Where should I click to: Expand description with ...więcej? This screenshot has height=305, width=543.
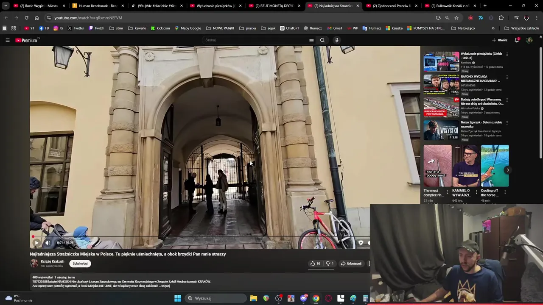(165, 286)
